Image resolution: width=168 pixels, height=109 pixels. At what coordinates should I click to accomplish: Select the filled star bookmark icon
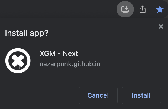click(x=160, y=9)
